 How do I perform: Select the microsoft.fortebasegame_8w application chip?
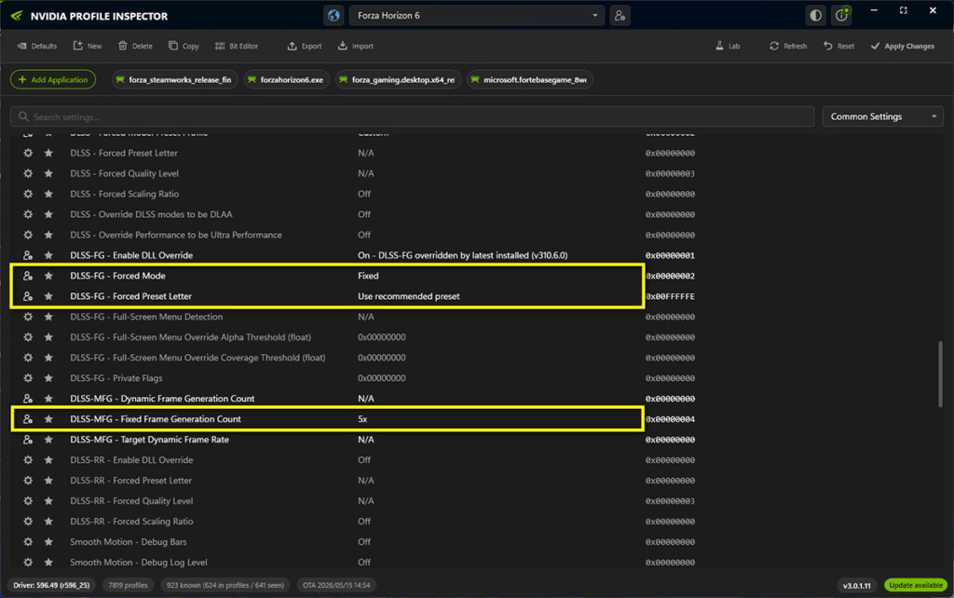(x=530, y=80)
